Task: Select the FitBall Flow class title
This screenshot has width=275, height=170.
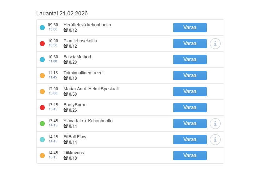Action: [75, 137]
